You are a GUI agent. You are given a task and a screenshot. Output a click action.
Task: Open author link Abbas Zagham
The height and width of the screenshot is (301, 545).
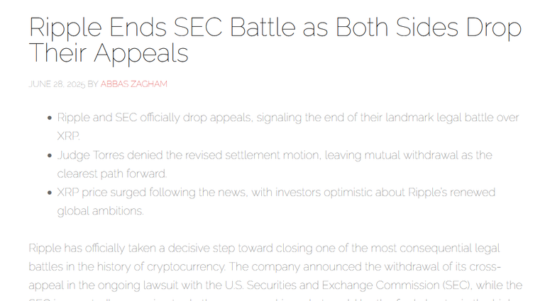[134, 84]
